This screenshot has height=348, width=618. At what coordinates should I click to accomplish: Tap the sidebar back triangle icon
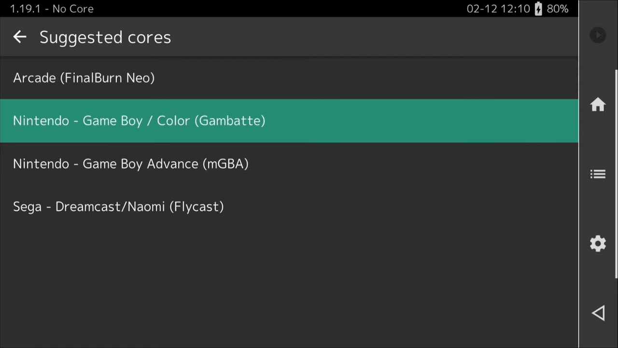(598, 313)
